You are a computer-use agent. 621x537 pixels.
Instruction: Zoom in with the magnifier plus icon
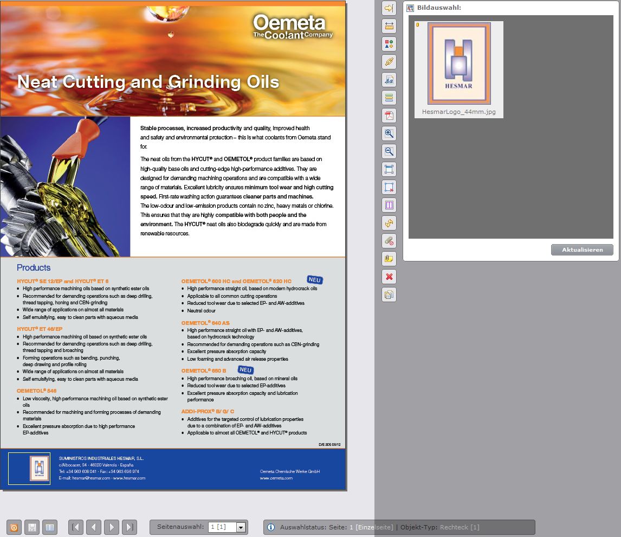(389, 133)
